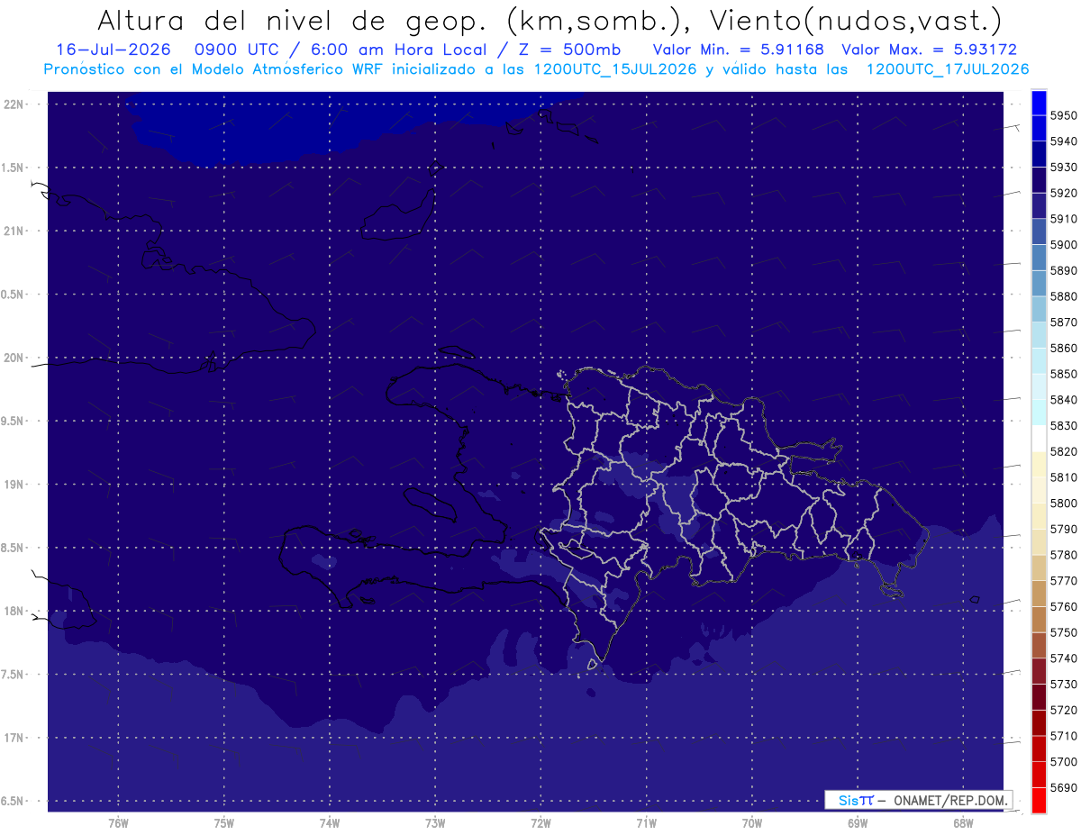Click the legend value '5900'
The height and width of the screenshot is (835, 1081).
1063,244
